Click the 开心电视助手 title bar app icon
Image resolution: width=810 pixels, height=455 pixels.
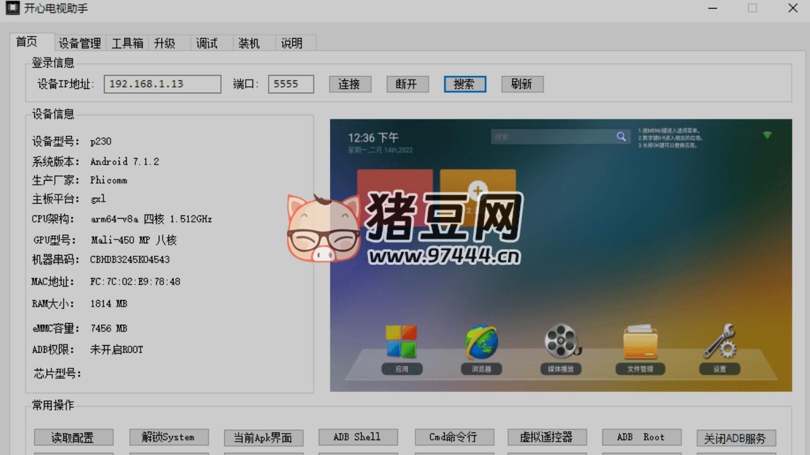point(12,8)
